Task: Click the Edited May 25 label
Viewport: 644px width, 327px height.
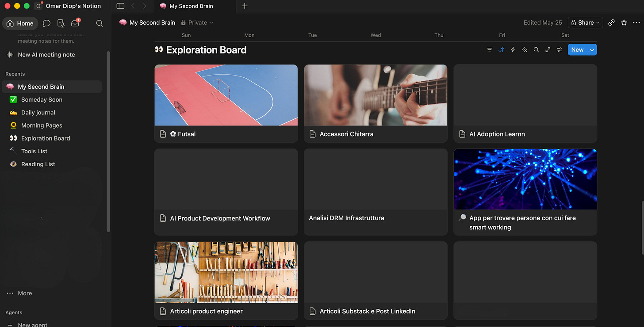Action: pos(543,23)
